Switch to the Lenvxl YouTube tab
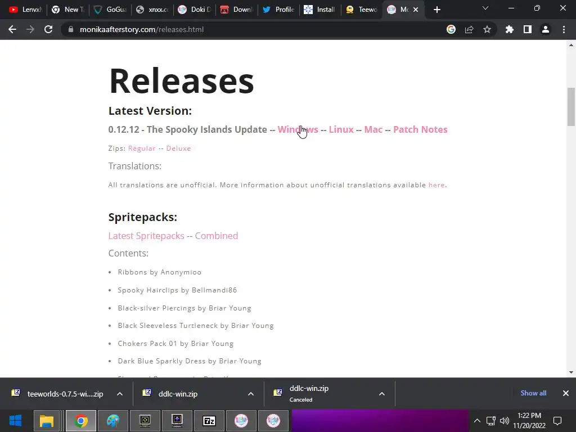The width and height of the screenshot is (576, 432). click(25, 10)
